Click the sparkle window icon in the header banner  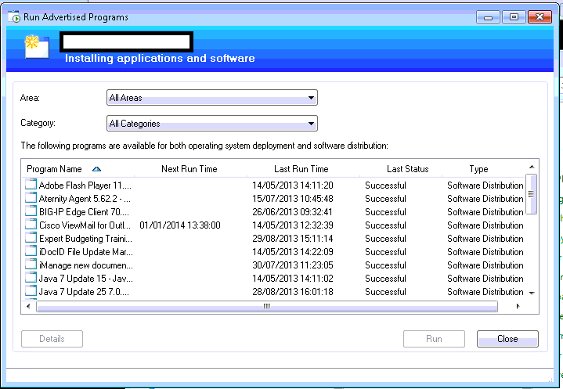[x=37, y=47]
